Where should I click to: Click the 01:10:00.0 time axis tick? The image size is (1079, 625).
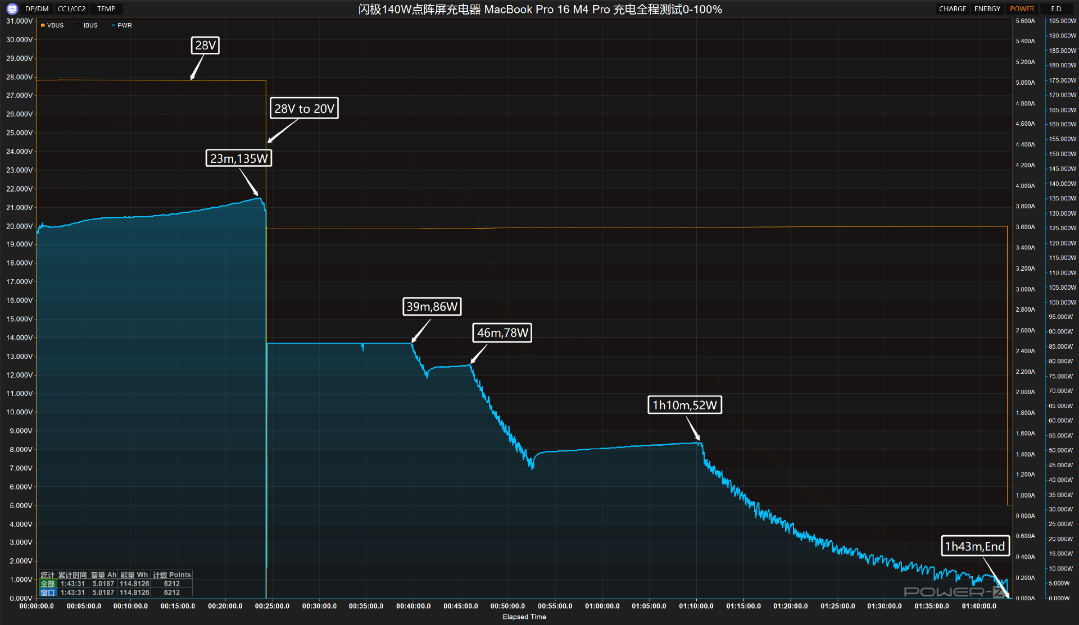tap(696, 606)
